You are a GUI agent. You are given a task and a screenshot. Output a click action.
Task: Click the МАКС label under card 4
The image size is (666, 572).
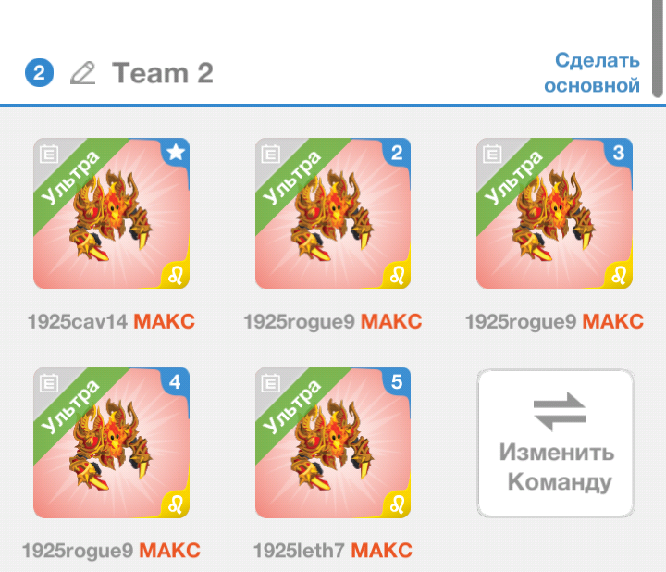(170, 551)
